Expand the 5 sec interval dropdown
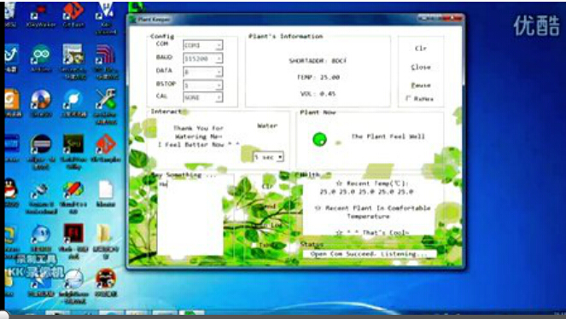The height and width of the screenshot is (319, 566). tap(268, 157)
